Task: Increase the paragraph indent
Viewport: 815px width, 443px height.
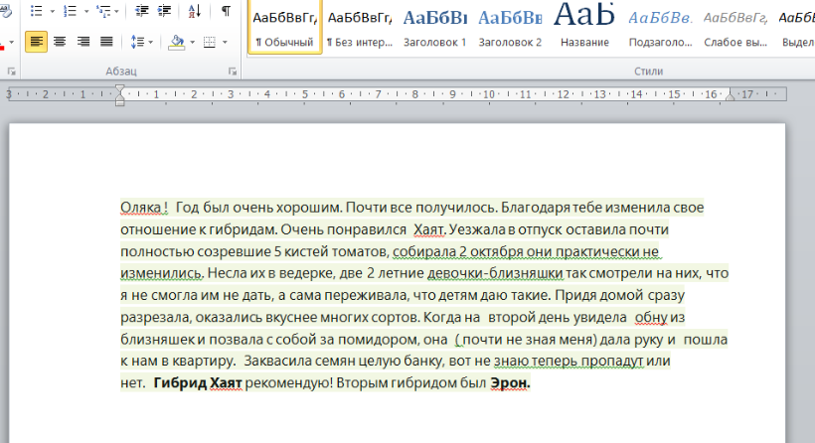Action: tap(162, 11)
